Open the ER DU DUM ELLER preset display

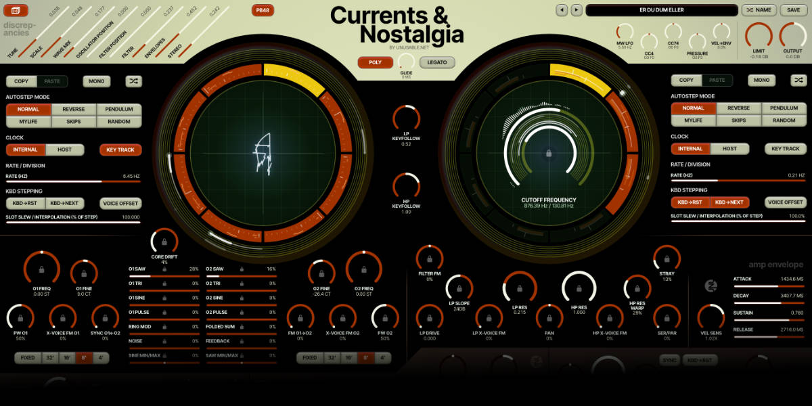[662, 10]
